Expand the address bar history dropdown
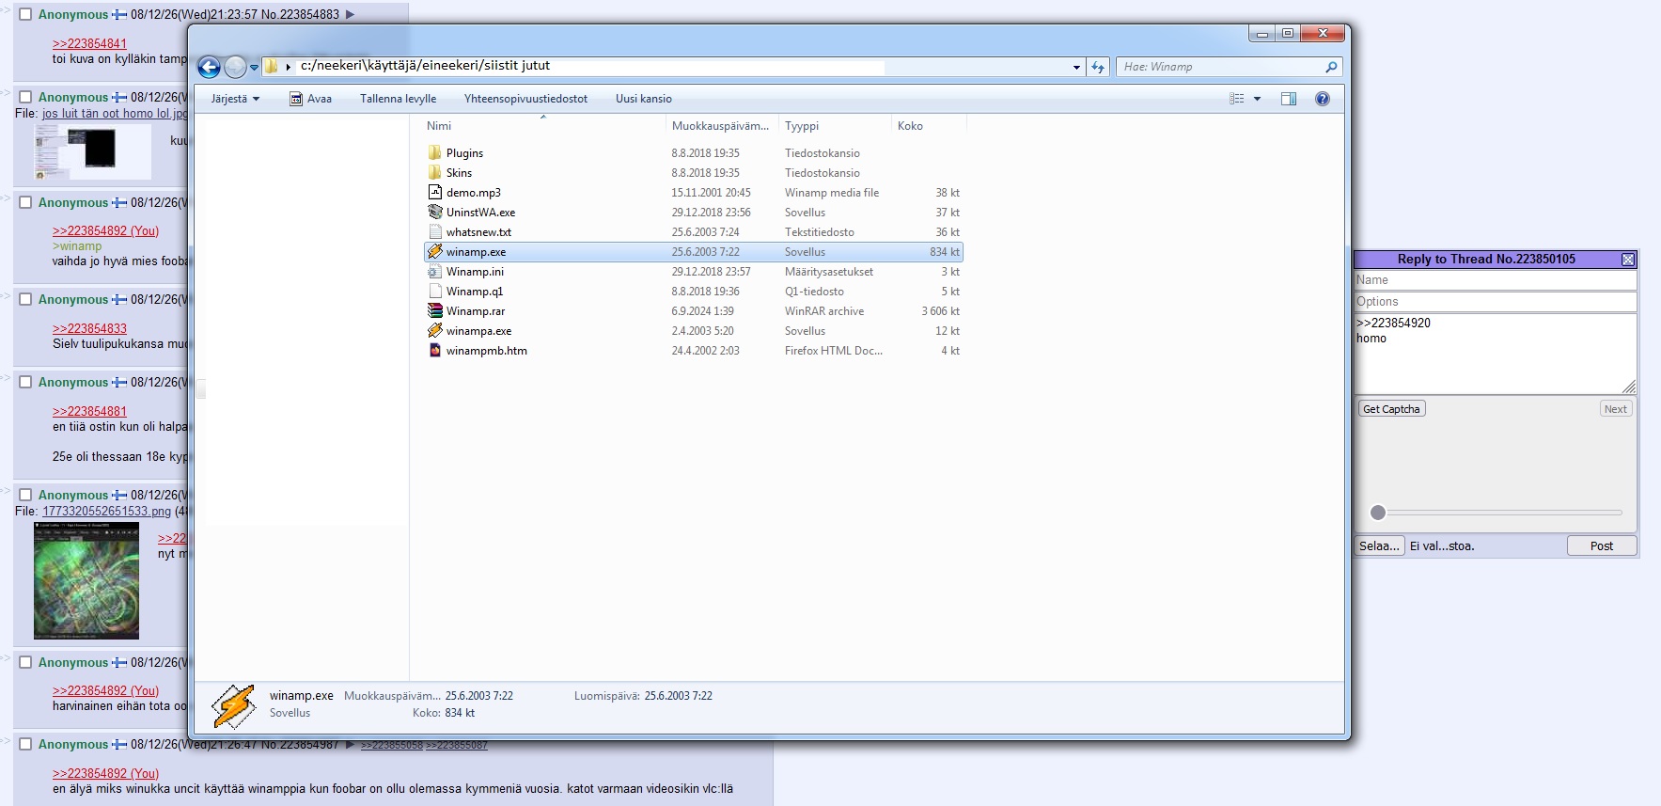 click(x=1076, y=67)
